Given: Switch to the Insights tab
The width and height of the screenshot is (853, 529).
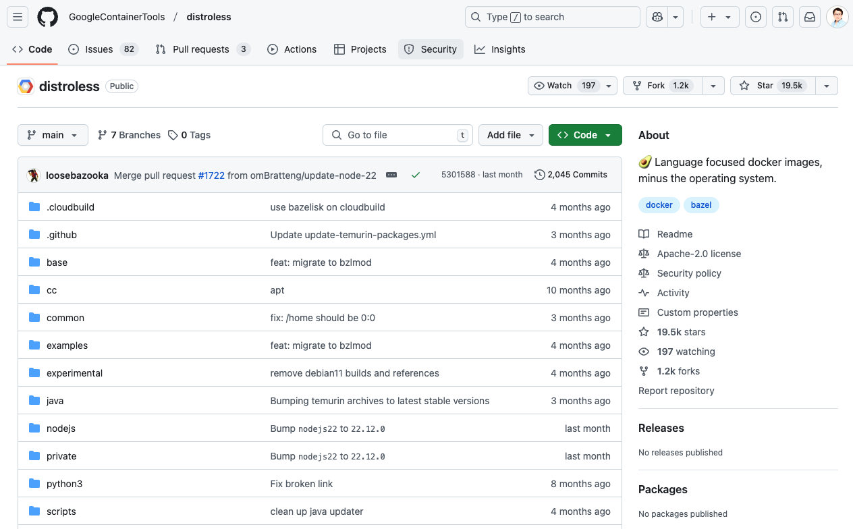Looking at the screenshot, I should click(500, 49).
